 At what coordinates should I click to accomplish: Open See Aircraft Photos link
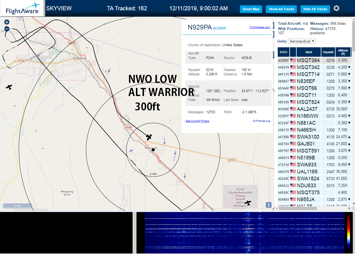click(x=197, y=121)
